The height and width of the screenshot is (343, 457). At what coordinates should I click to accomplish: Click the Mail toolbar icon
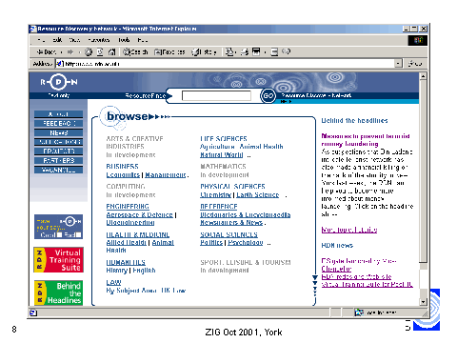(x=229, y=51)
